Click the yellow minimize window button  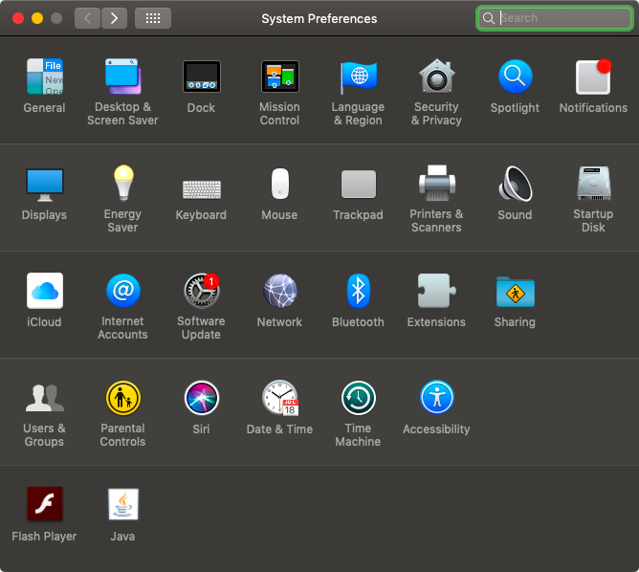coord(37,18)
